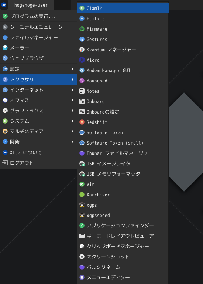The image size is (203, 284).
Task: Click the Mousepad icon
Action: click(82, 81)
